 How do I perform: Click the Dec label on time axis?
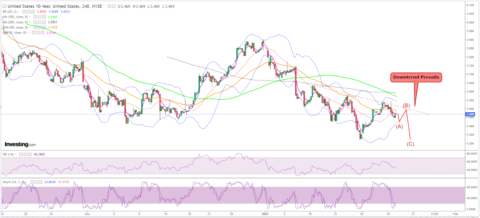[87, 214]
